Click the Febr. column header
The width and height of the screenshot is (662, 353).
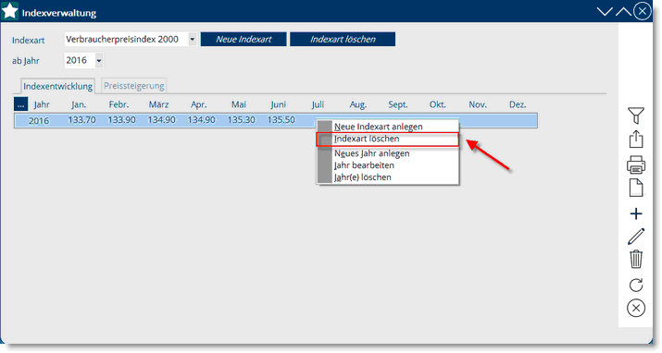pos(119,104)
